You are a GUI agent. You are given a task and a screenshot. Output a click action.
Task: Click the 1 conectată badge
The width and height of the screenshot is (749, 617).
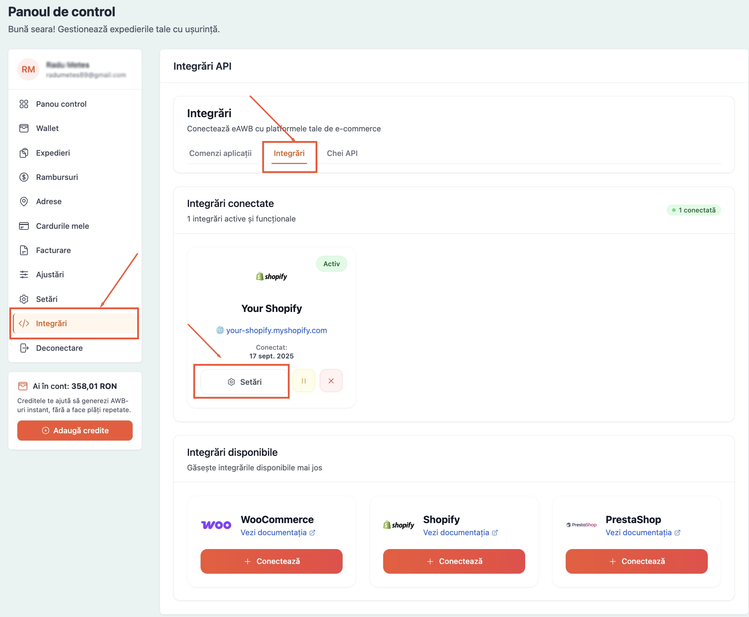click(x=694, y=210)
